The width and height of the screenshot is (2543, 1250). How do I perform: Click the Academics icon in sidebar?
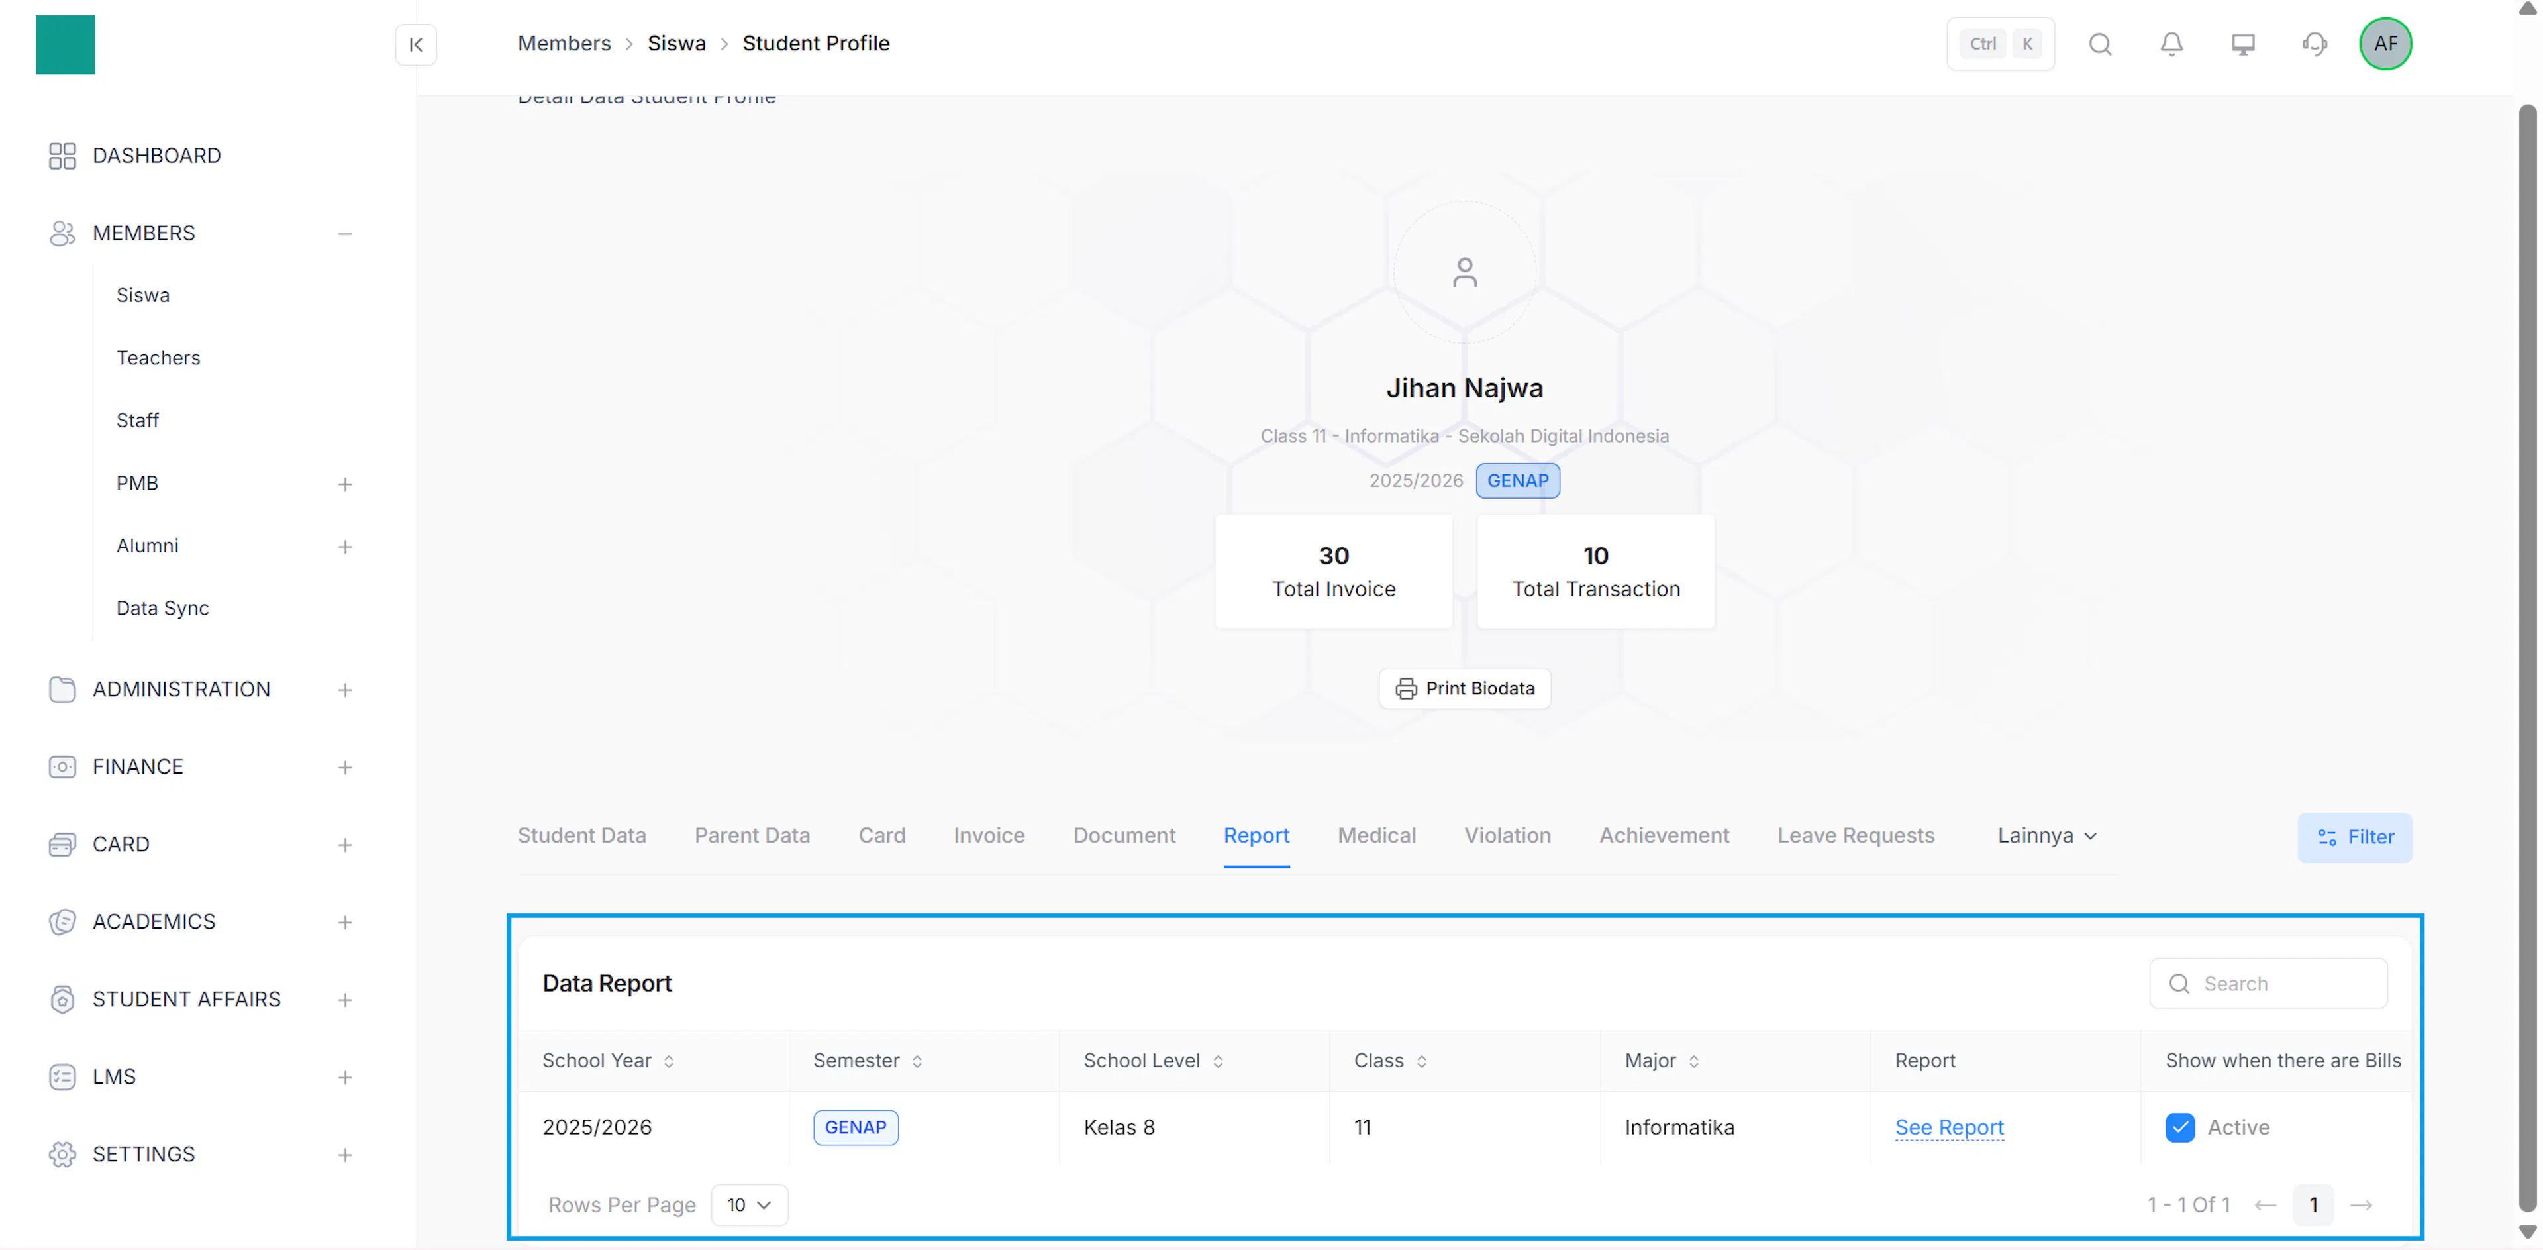click(x=62, y=922)
